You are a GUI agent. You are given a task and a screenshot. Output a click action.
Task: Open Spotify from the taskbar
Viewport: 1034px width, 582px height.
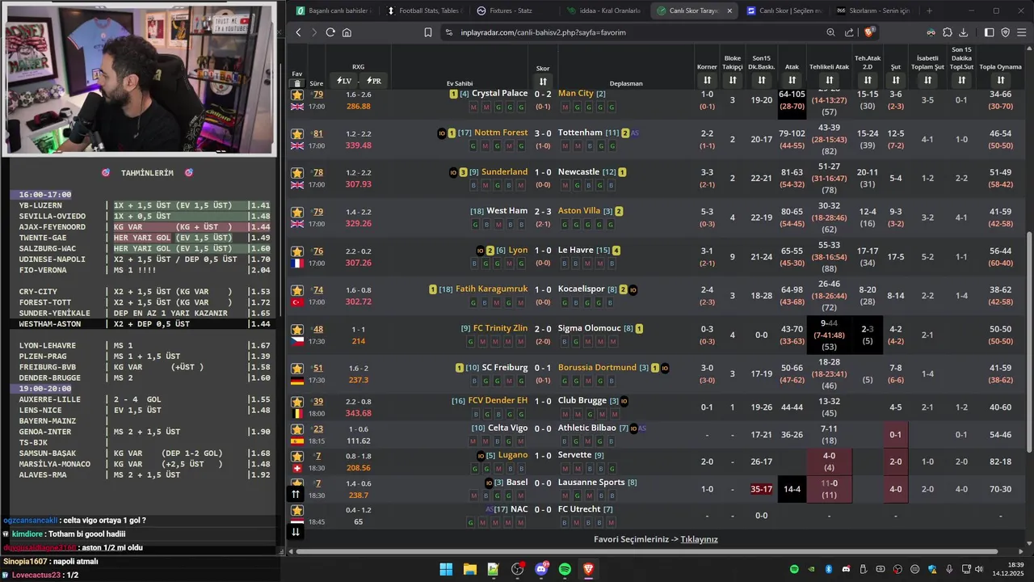tap(565, 569)
